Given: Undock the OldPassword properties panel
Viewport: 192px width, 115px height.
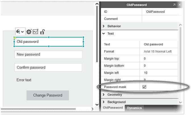Looking at the screenshot, I should pos(174,5).
